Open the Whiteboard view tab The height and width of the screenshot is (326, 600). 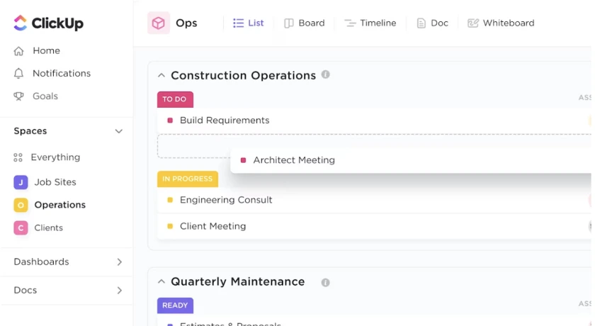click(x=501, y=23)
